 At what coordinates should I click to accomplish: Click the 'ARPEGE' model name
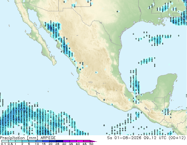click(x=48, y=138)
